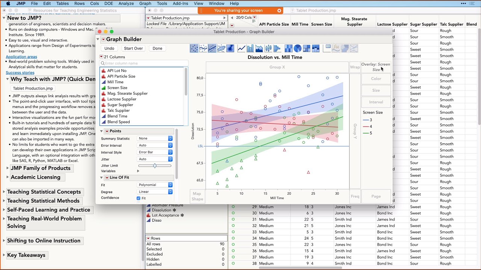Collapse the Points section gray triangle
This screenshot has width=481, height=270.
click(102, 131)
